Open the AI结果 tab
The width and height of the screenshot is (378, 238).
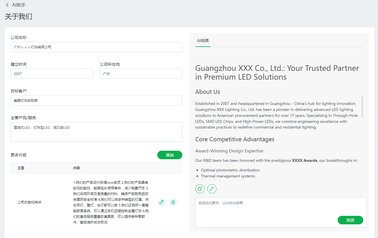203,41
